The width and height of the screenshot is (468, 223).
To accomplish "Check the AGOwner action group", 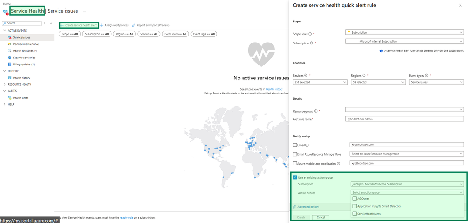I will click(354, 199).
